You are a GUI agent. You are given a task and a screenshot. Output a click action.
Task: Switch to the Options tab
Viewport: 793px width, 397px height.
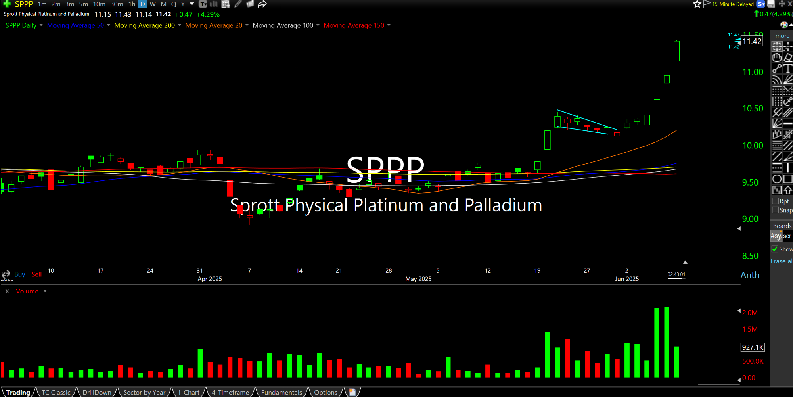click(x=326, y=392)
